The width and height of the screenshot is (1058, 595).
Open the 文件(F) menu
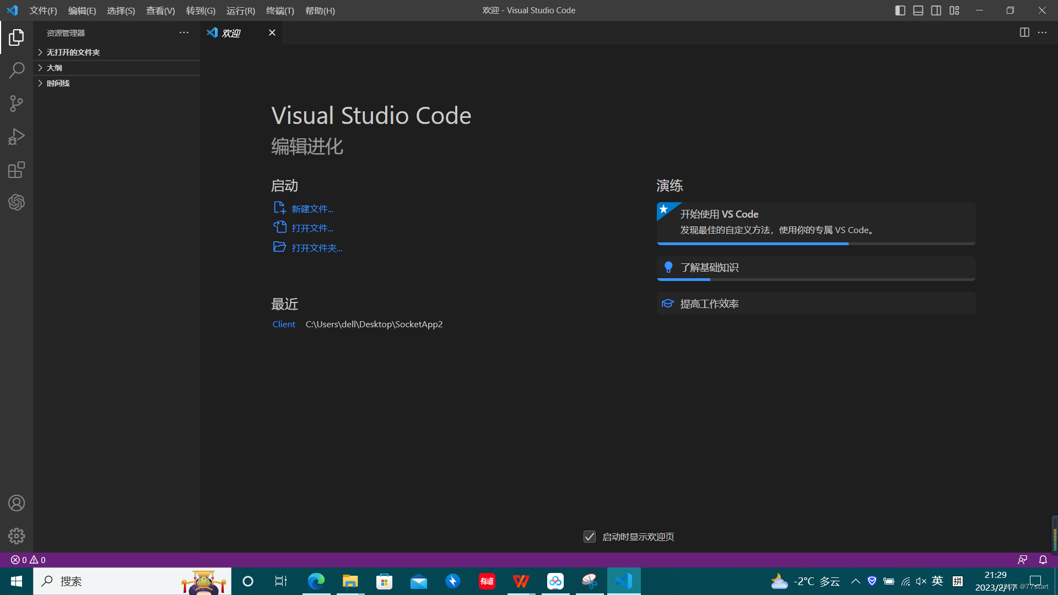pyautogui.click(x=43, y=10)
